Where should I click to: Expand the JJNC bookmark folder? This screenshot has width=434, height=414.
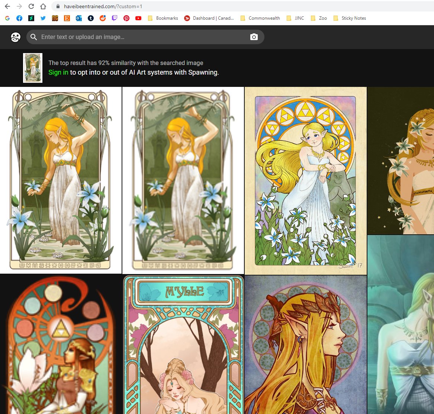(x=295, y=18)
